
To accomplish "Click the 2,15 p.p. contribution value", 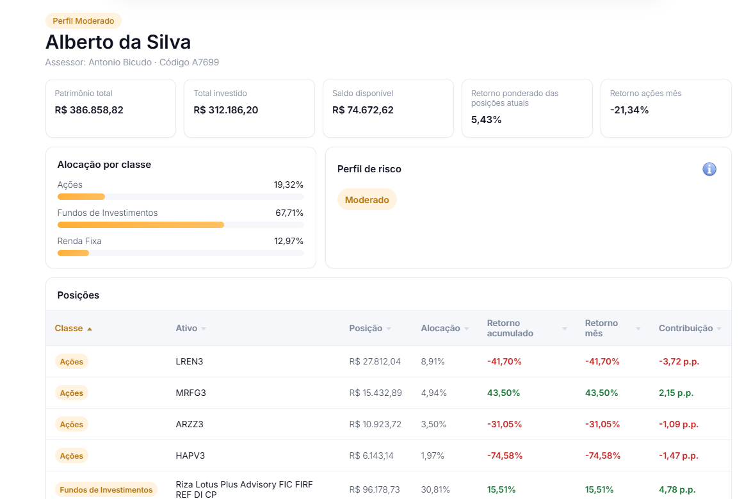I will [x=676, y=393].
